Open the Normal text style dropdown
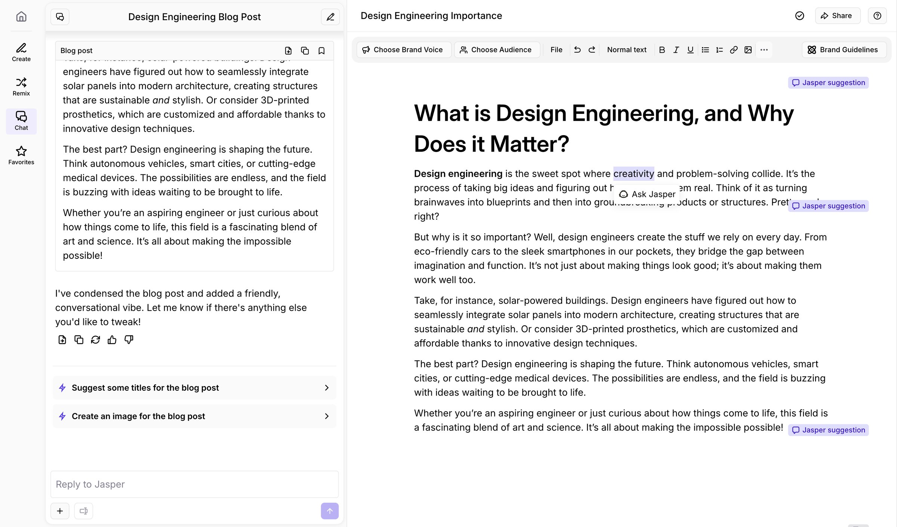Screen dimensions: 897x527 click(x=627, y=50)
